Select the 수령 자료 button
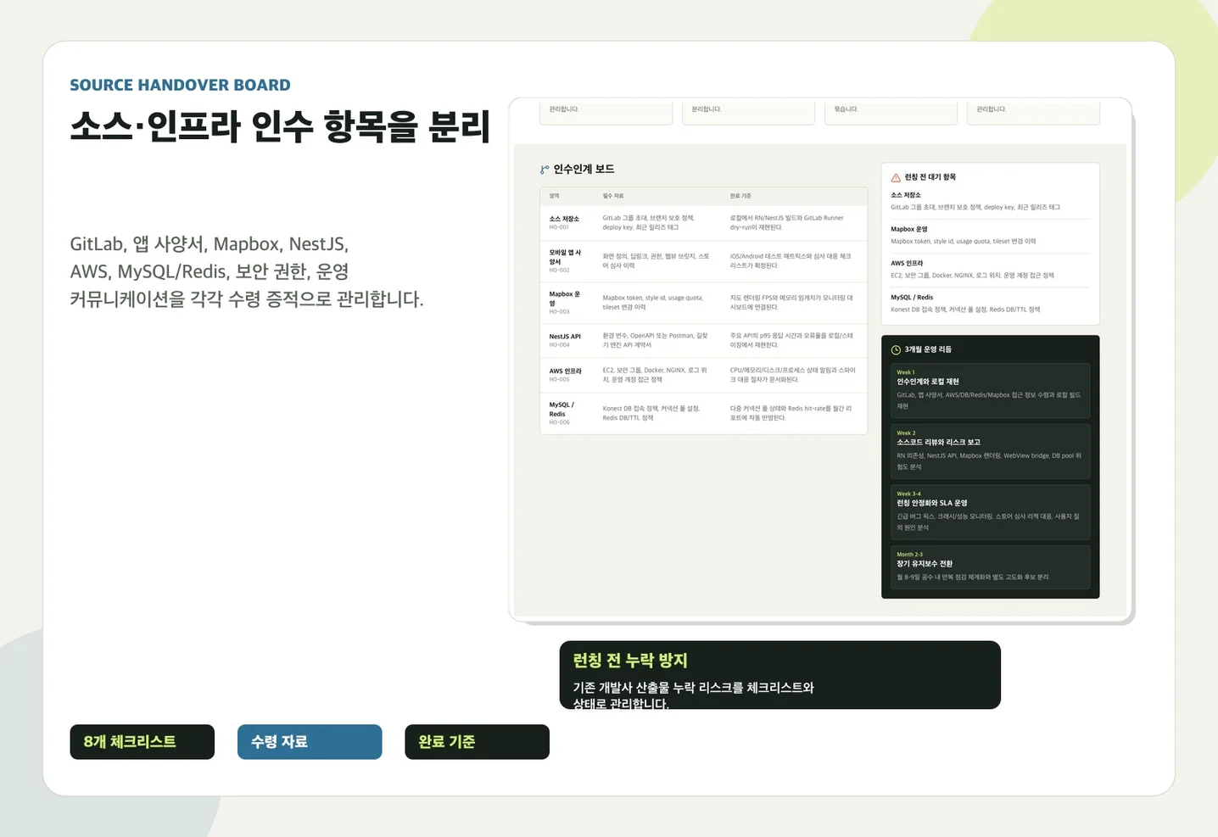The height and width of the screenshot is (837, 1218). point(310,742)
